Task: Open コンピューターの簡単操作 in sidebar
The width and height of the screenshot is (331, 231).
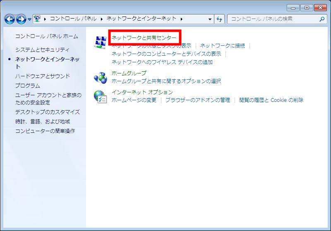Action: coord(45,131)
